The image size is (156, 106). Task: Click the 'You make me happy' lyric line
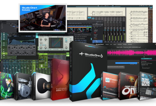pyautogui.click(x=81, y=40)
